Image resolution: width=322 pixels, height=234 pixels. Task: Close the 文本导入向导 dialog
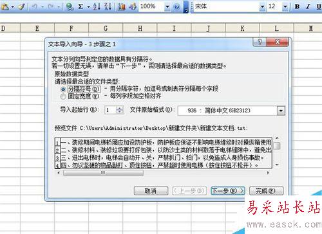pos(278,42)
